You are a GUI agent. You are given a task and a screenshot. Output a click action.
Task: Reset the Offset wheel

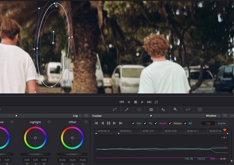click(x=86, y=122)
